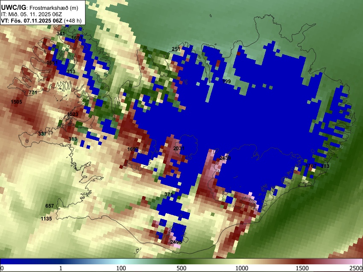Click the 2439 value label
This screenshot has height=272, width=363.
(225, 158)
